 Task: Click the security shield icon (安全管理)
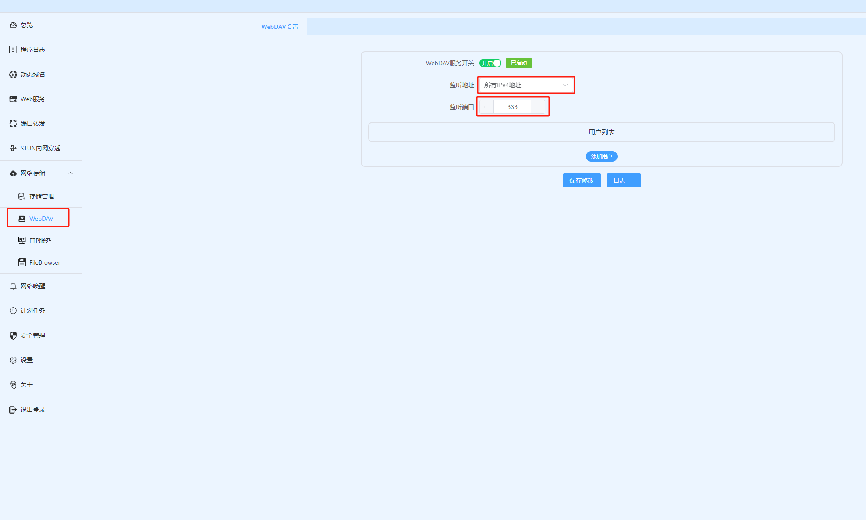(x=13, y=336)
